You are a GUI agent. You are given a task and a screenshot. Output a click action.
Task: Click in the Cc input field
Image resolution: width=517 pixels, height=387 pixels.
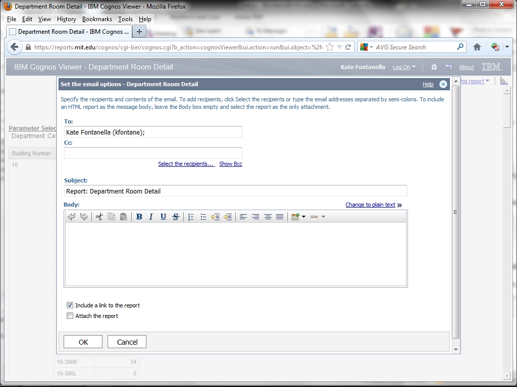click(153, 153)
